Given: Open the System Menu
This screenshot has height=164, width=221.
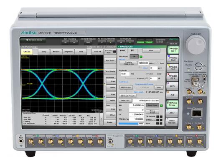Looking at the screenshot, I should (x=33, y=40).
